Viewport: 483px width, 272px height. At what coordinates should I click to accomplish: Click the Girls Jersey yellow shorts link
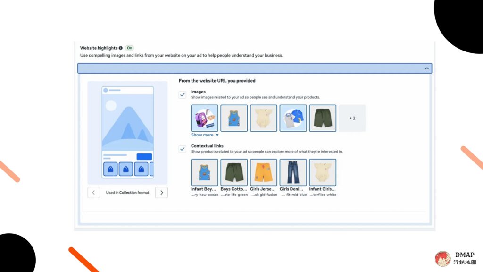(x=264, y=178)
